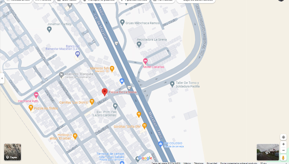The width and height of the screenshot is (289, 164).
Task: Select the SIX COLOSIO store marker
Action: 160,144
